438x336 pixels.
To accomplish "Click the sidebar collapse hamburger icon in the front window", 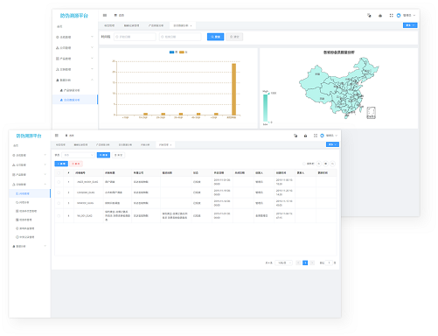I will pos(57,136).
